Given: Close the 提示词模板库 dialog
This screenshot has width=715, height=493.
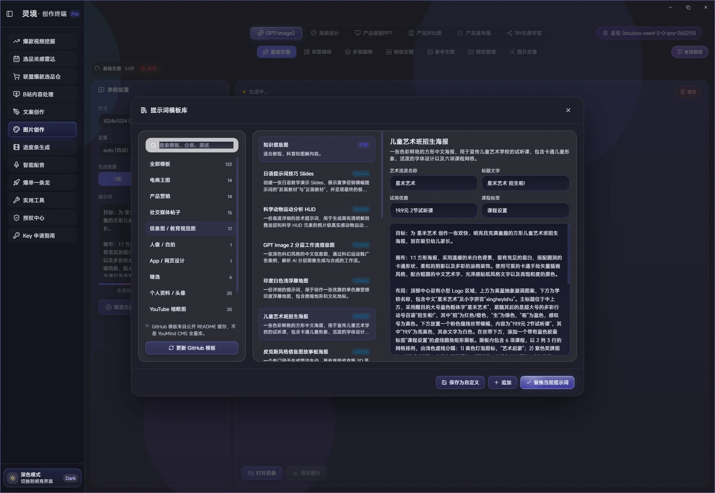Looking at the screenshot, I should tap(568, 110).
